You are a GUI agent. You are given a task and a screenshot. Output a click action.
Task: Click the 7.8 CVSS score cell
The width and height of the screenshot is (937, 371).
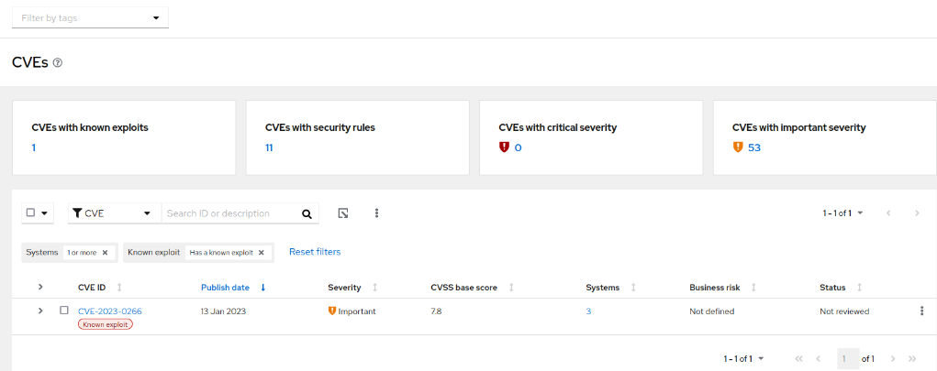[436, 311]
